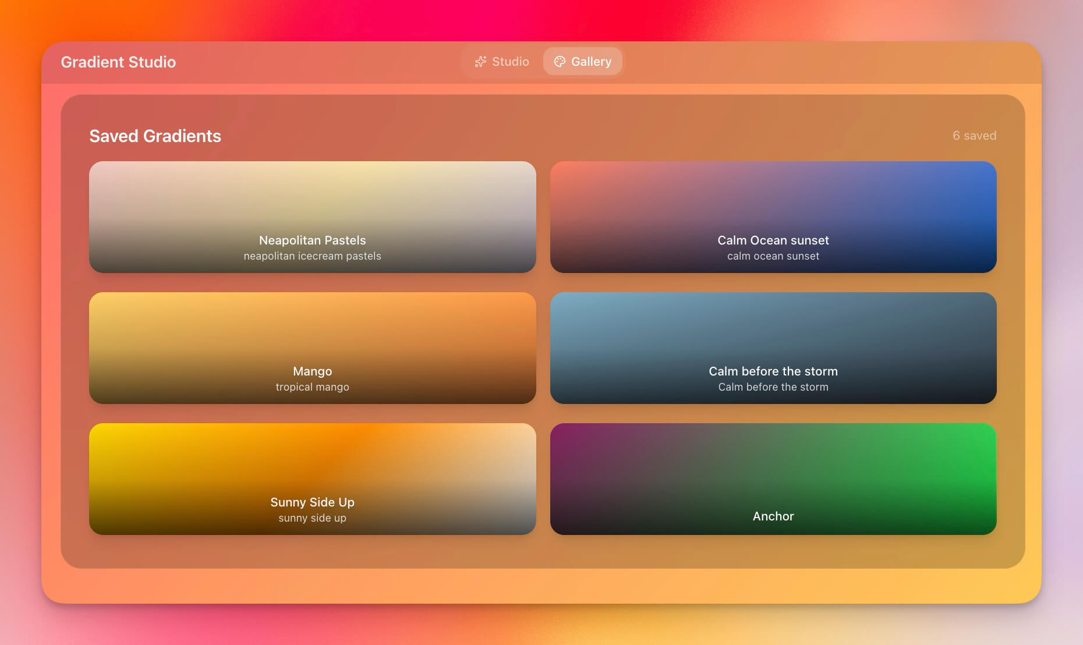Select the Sunny Side Up gradient

click(x=312, y=479)
